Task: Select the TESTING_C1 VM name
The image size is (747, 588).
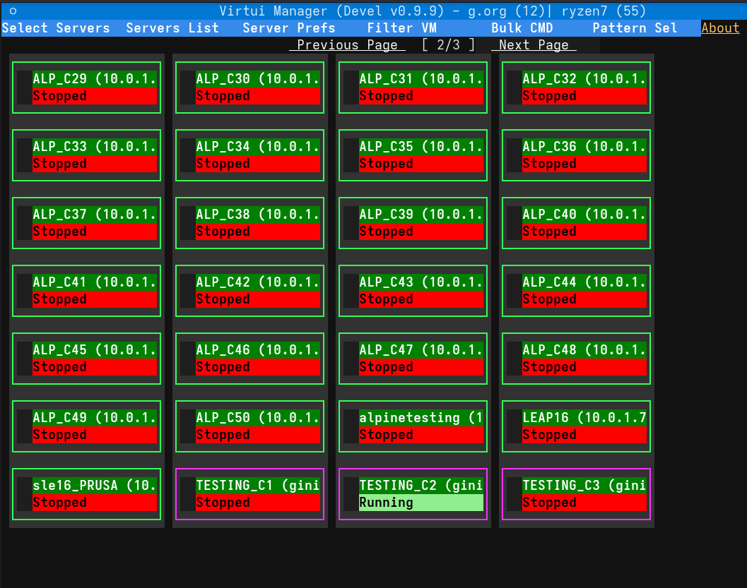Action: pyautogui.click(x=258, y=486)
